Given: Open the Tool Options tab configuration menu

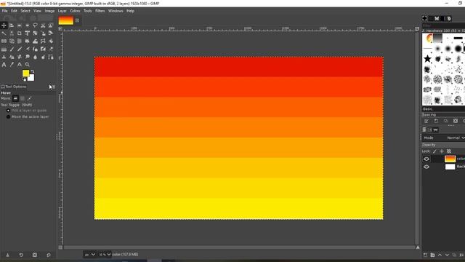Looking at the screenshot, I should point(53,87).
